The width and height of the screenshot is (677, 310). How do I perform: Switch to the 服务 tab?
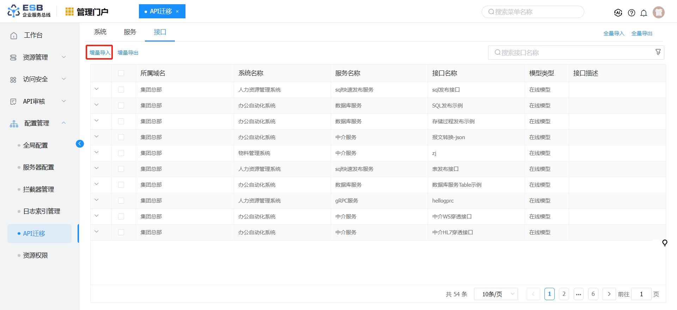(130, 32)
